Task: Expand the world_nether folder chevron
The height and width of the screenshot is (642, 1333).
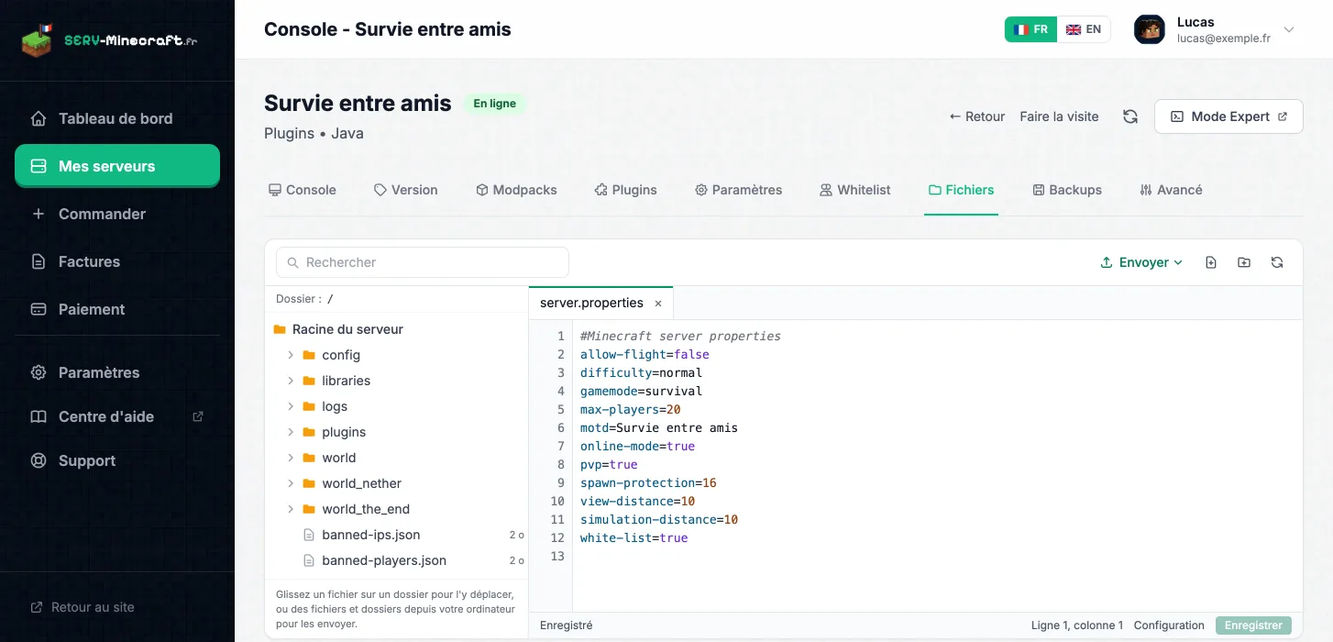Action: [x=291, y=483]
